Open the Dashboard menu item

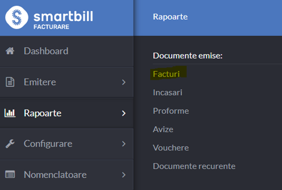point(67,51)
